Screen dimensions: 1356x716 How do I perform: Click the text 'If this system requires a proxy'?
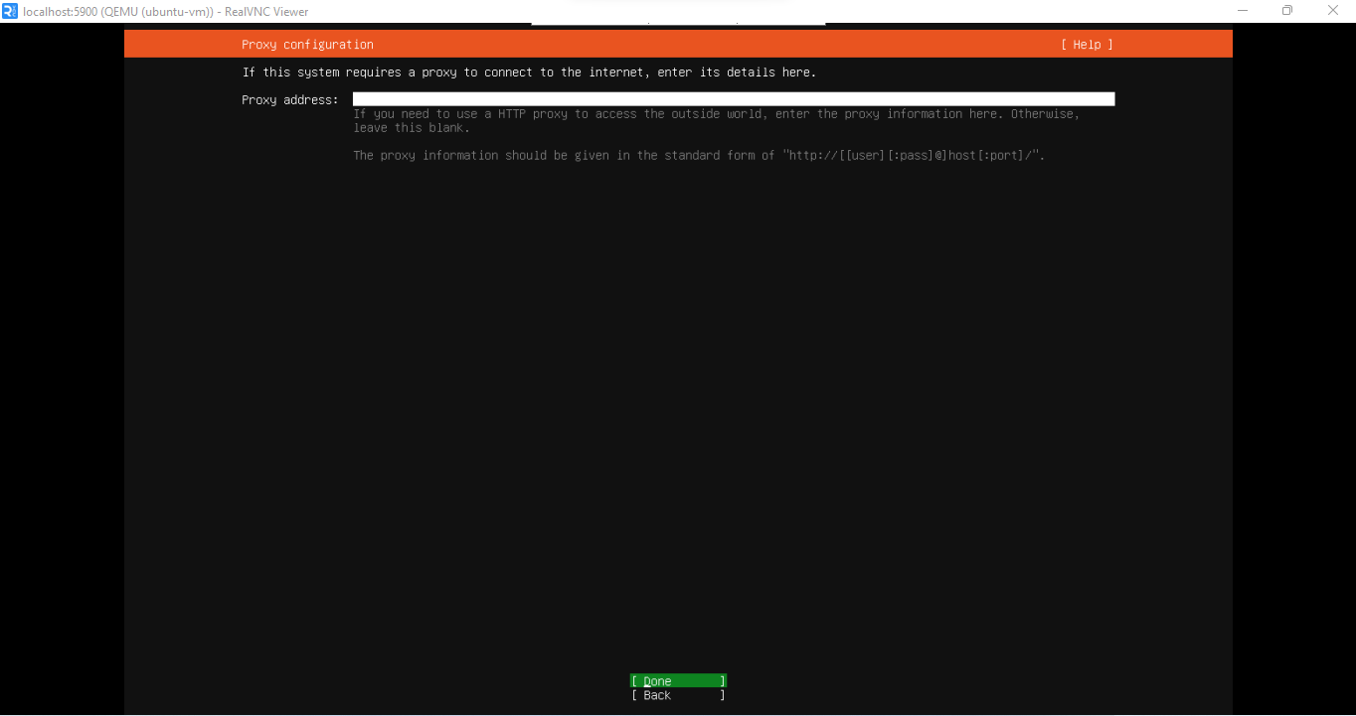point(328,72)
